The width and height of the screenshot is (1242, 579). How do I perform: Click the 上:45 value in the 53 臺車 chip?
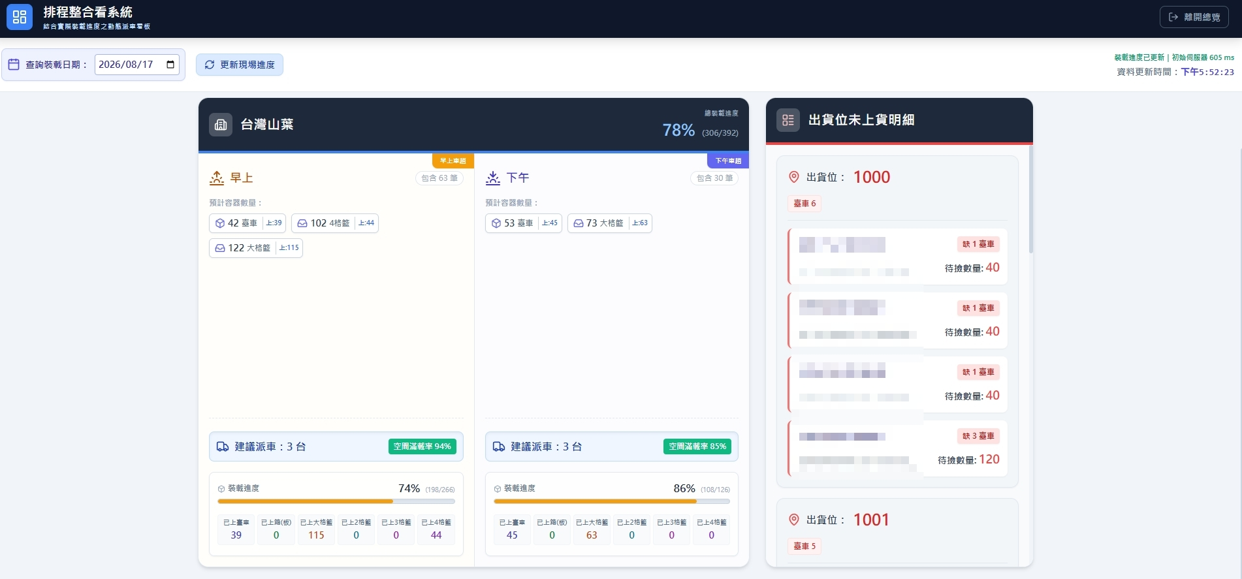click(550, 223)
